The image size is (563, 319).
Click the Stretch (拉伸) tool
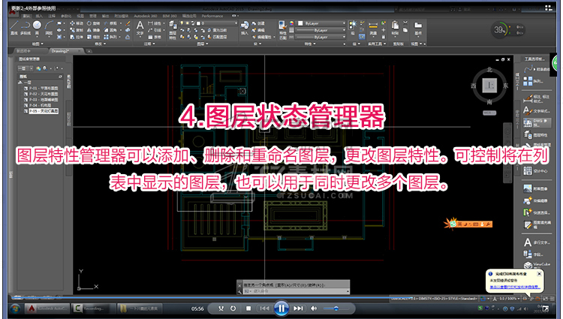tap(77, 37)
